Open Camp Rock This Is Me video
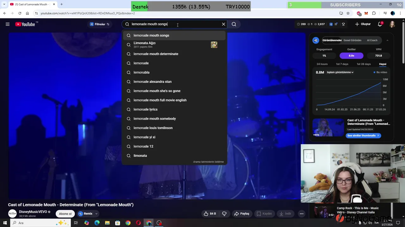 358,210
